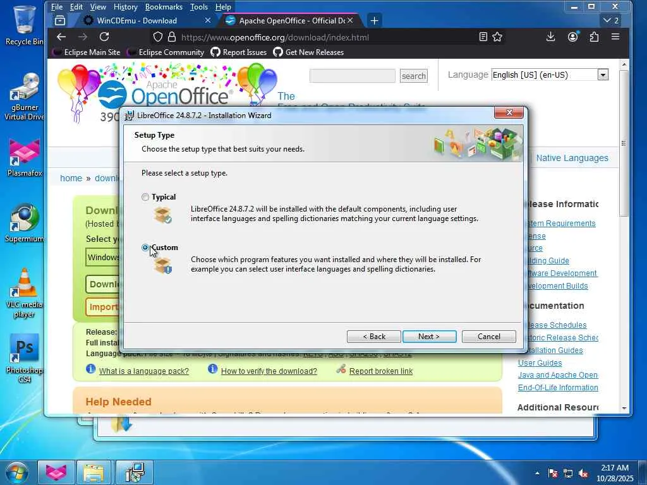Go Back in the Installation Wizard
Viewport: 647px width, 485px height.
click(x=374, y=337)
